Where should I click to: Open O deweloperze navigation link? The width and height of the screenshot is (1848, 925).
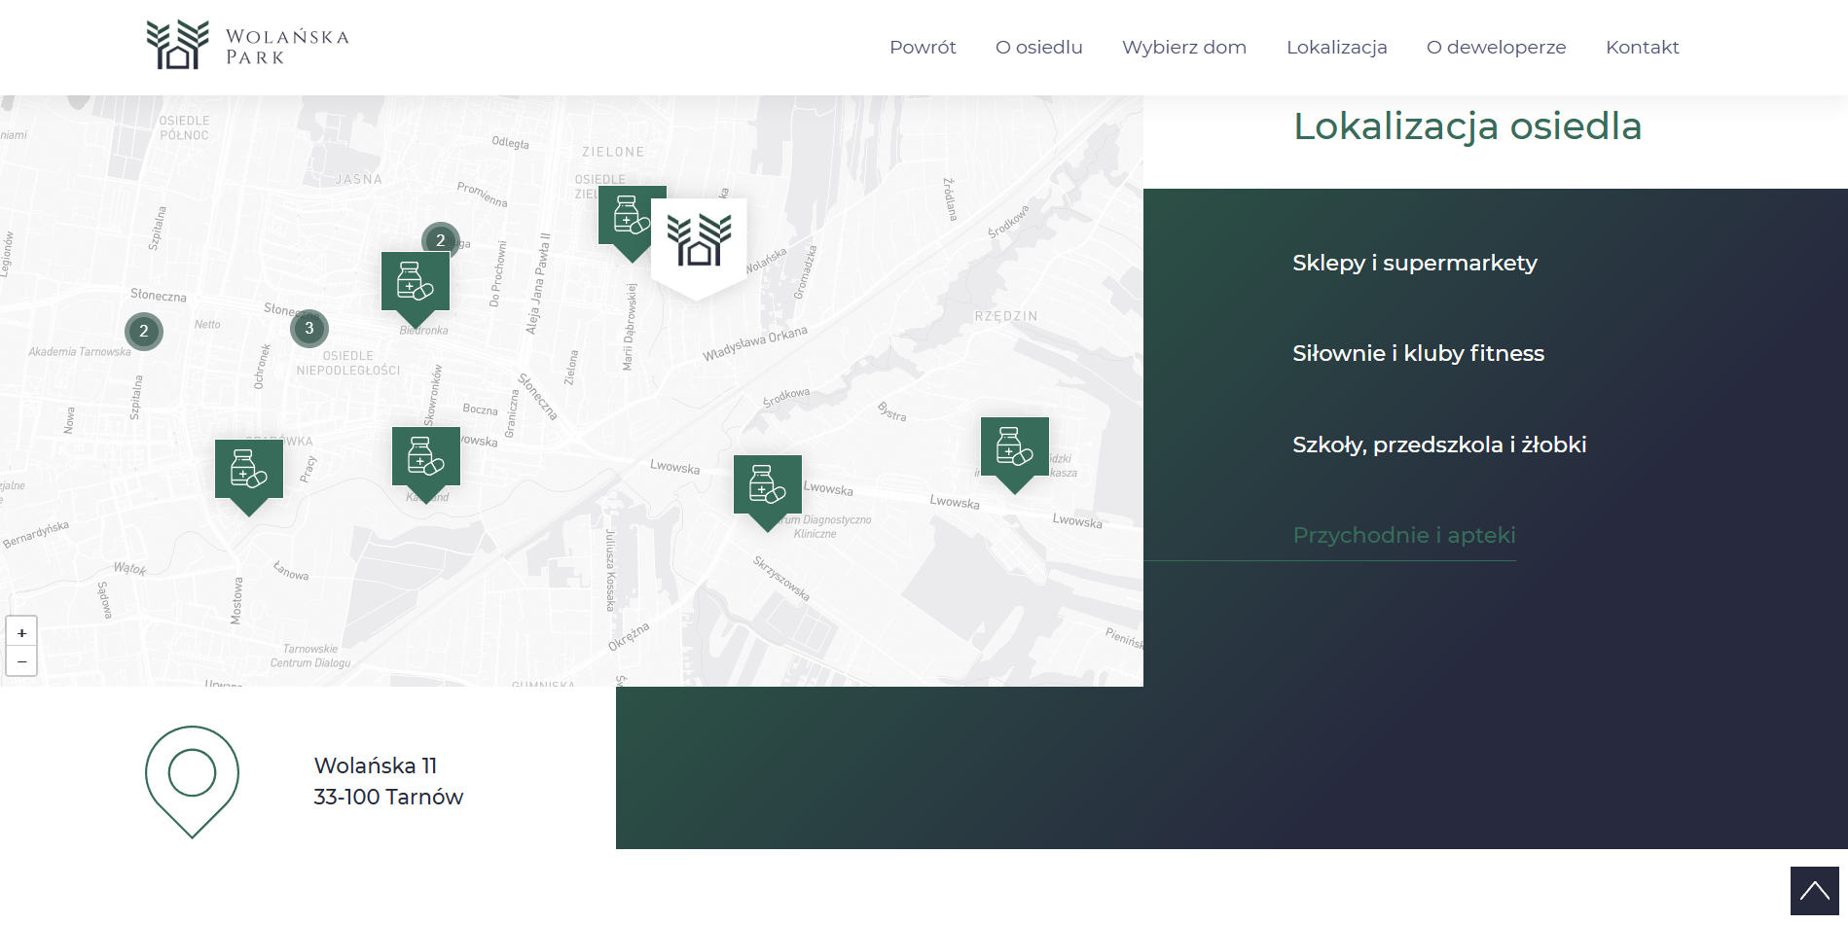click(x=1496, y=47)
